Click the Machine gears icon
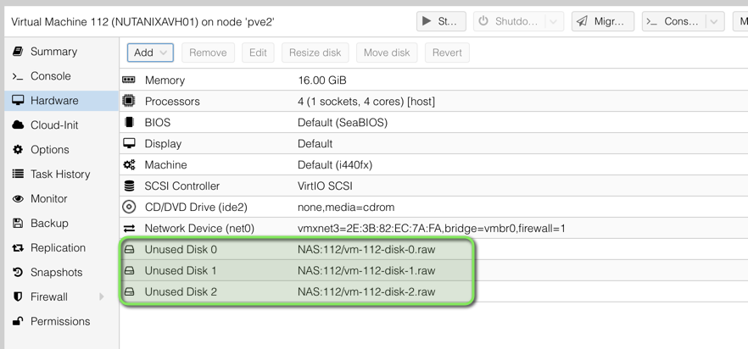Image resolution: width=748 pixels, height=349 pixels. [129, 165]
